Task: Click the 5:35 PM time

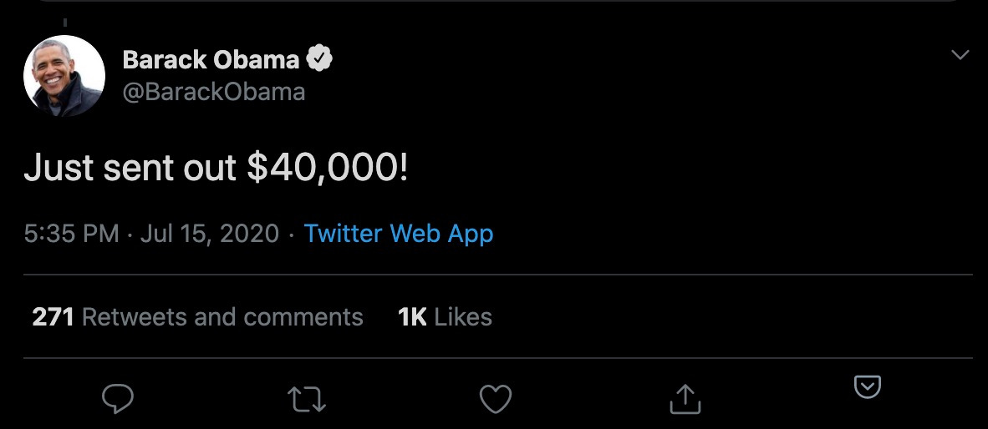Action: 72,233
